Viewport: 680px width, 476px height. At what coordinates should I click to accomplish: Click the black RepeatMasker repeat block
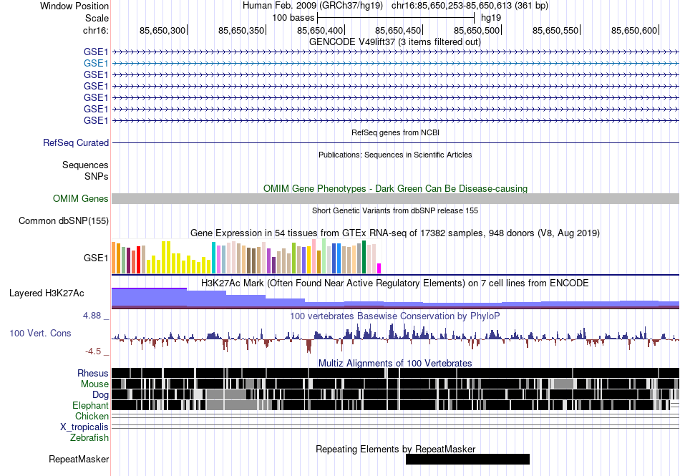click(x=467, y=459)
